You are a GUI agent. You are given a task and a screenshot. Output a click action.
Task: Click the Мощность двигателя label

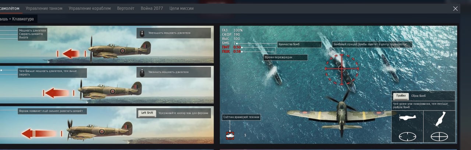click(32, 30)
